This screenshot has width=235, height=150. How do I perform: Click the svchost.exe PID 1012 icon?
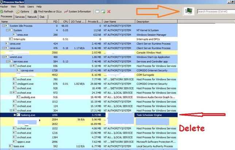15,101
